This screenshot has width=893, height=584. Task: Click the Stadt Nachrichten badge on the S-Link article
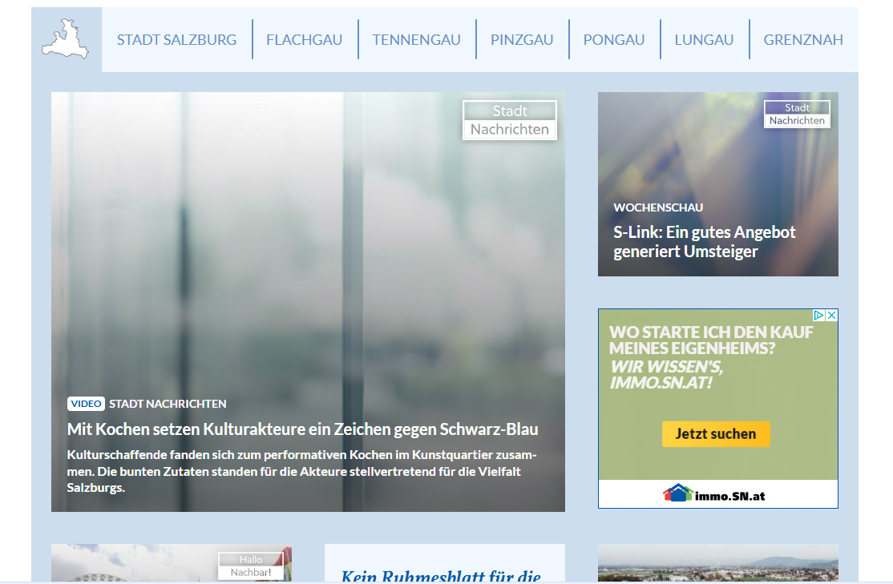pos(797,115)
